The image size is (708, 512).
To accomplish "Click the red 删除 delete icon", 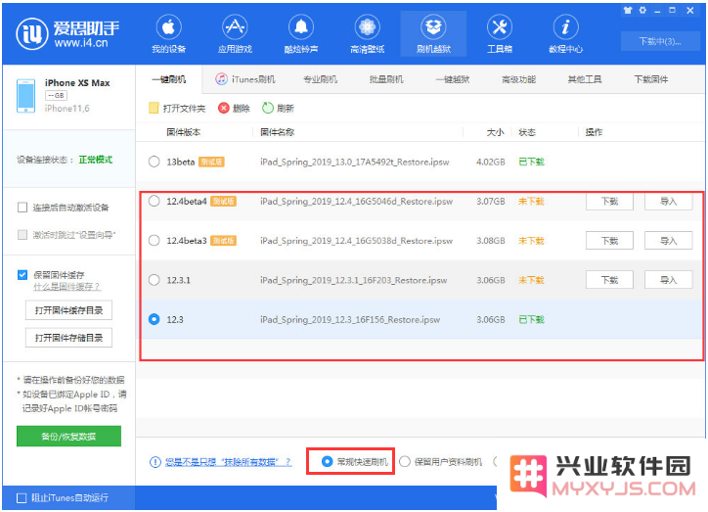I will 224,108.
